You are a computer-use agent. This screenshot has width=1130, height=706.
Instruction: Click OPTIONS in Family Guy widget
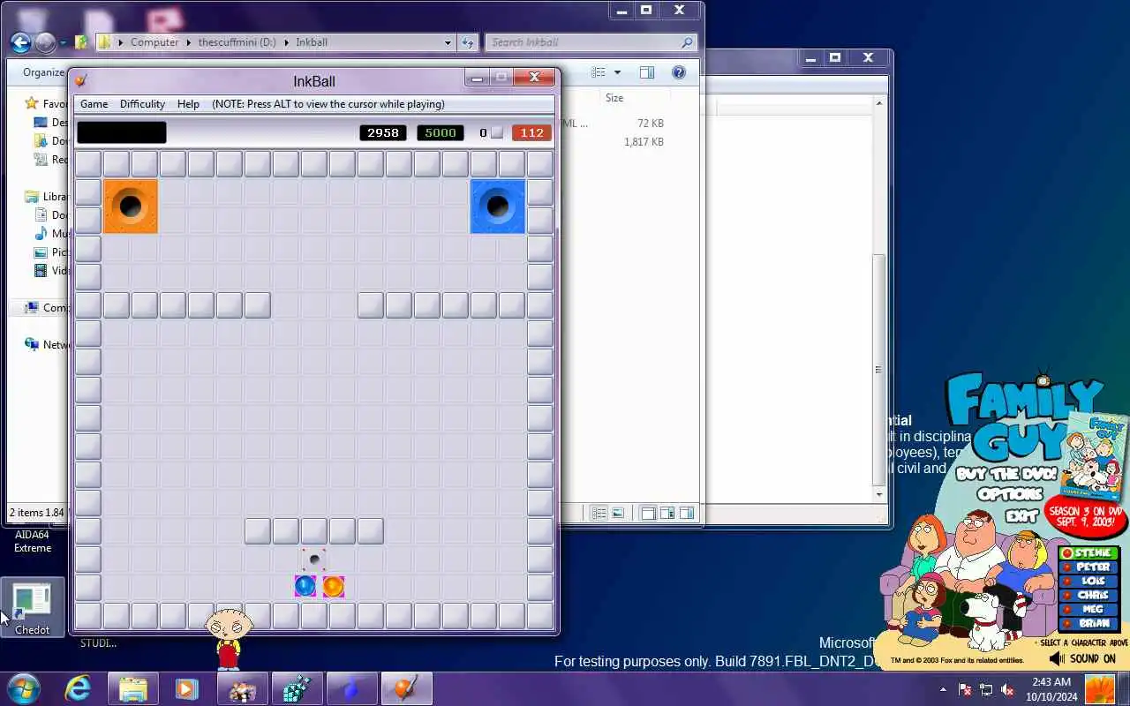[1010, 495]
